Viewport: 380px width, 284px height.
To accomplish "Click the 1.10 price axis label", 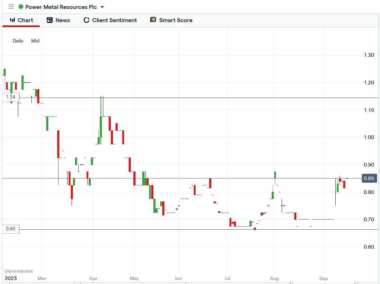I will pyautogui.click(x=369, y=110).
